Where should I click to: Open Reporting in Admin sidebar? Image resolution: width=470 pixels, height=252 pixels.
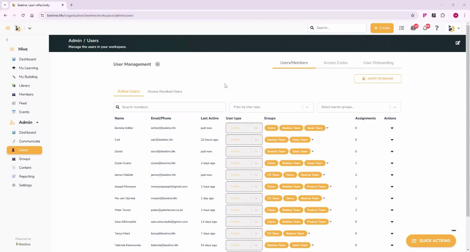(26, 177)
